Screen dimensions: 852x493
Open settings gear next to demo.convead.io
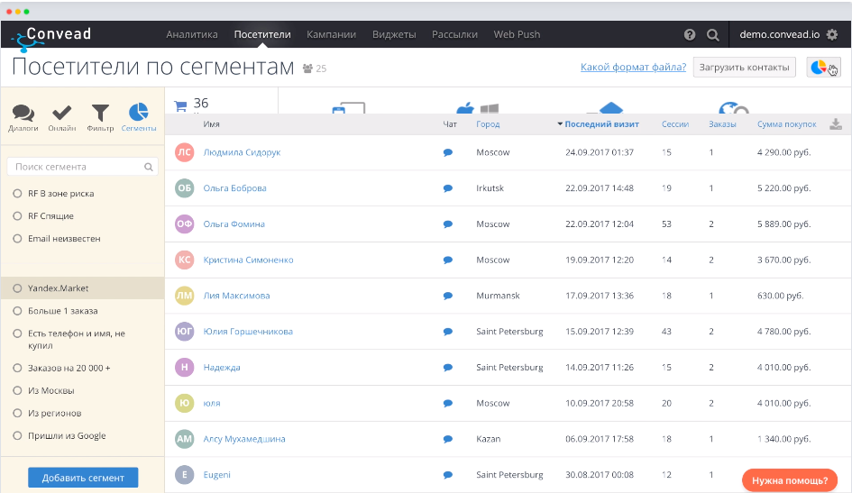coord(832,35)
